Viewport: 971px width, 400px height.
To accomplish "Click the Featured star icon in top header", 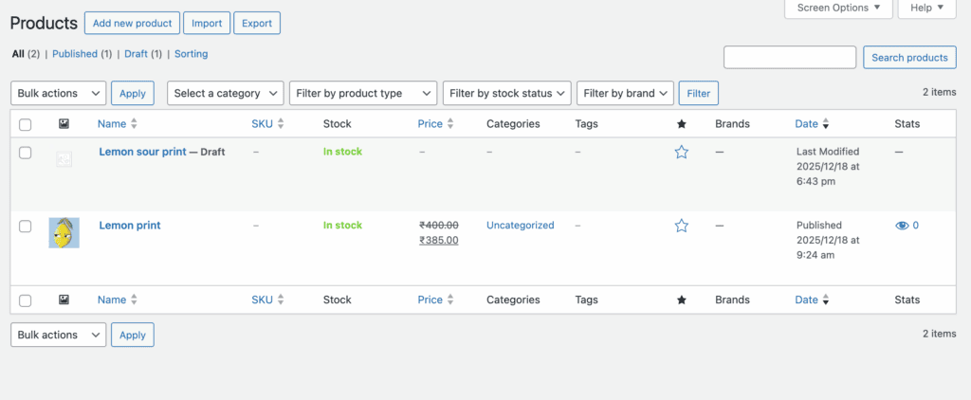I will [681, 124].
